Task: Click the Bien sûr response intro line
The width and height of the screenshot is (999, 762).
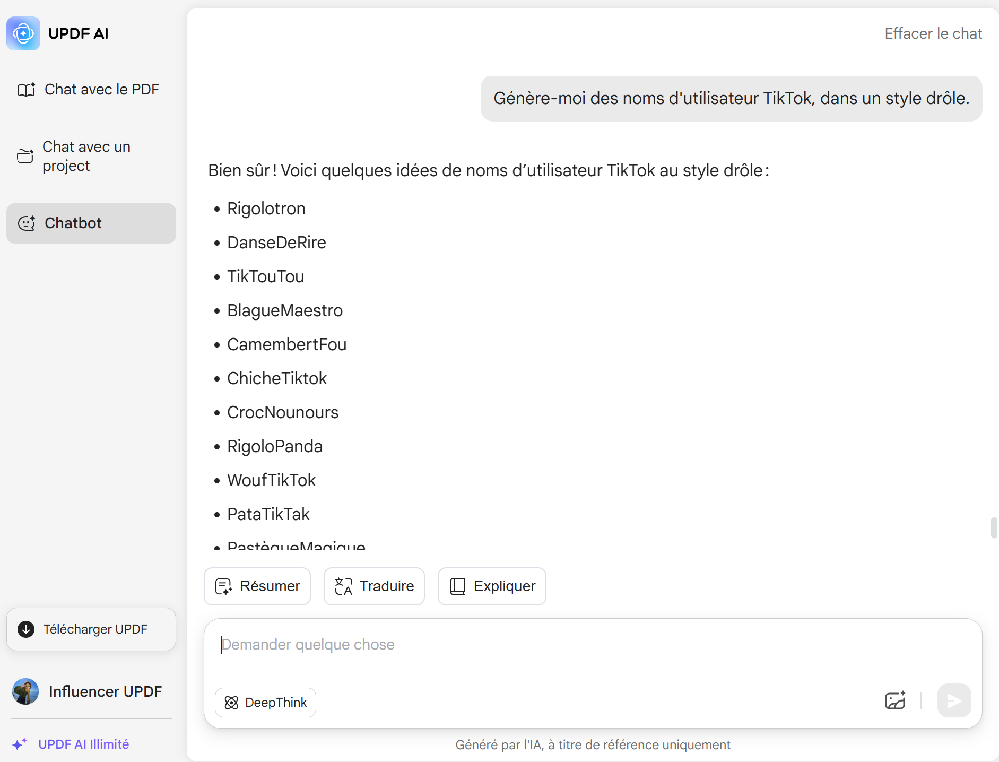Action: click(489, 170)
